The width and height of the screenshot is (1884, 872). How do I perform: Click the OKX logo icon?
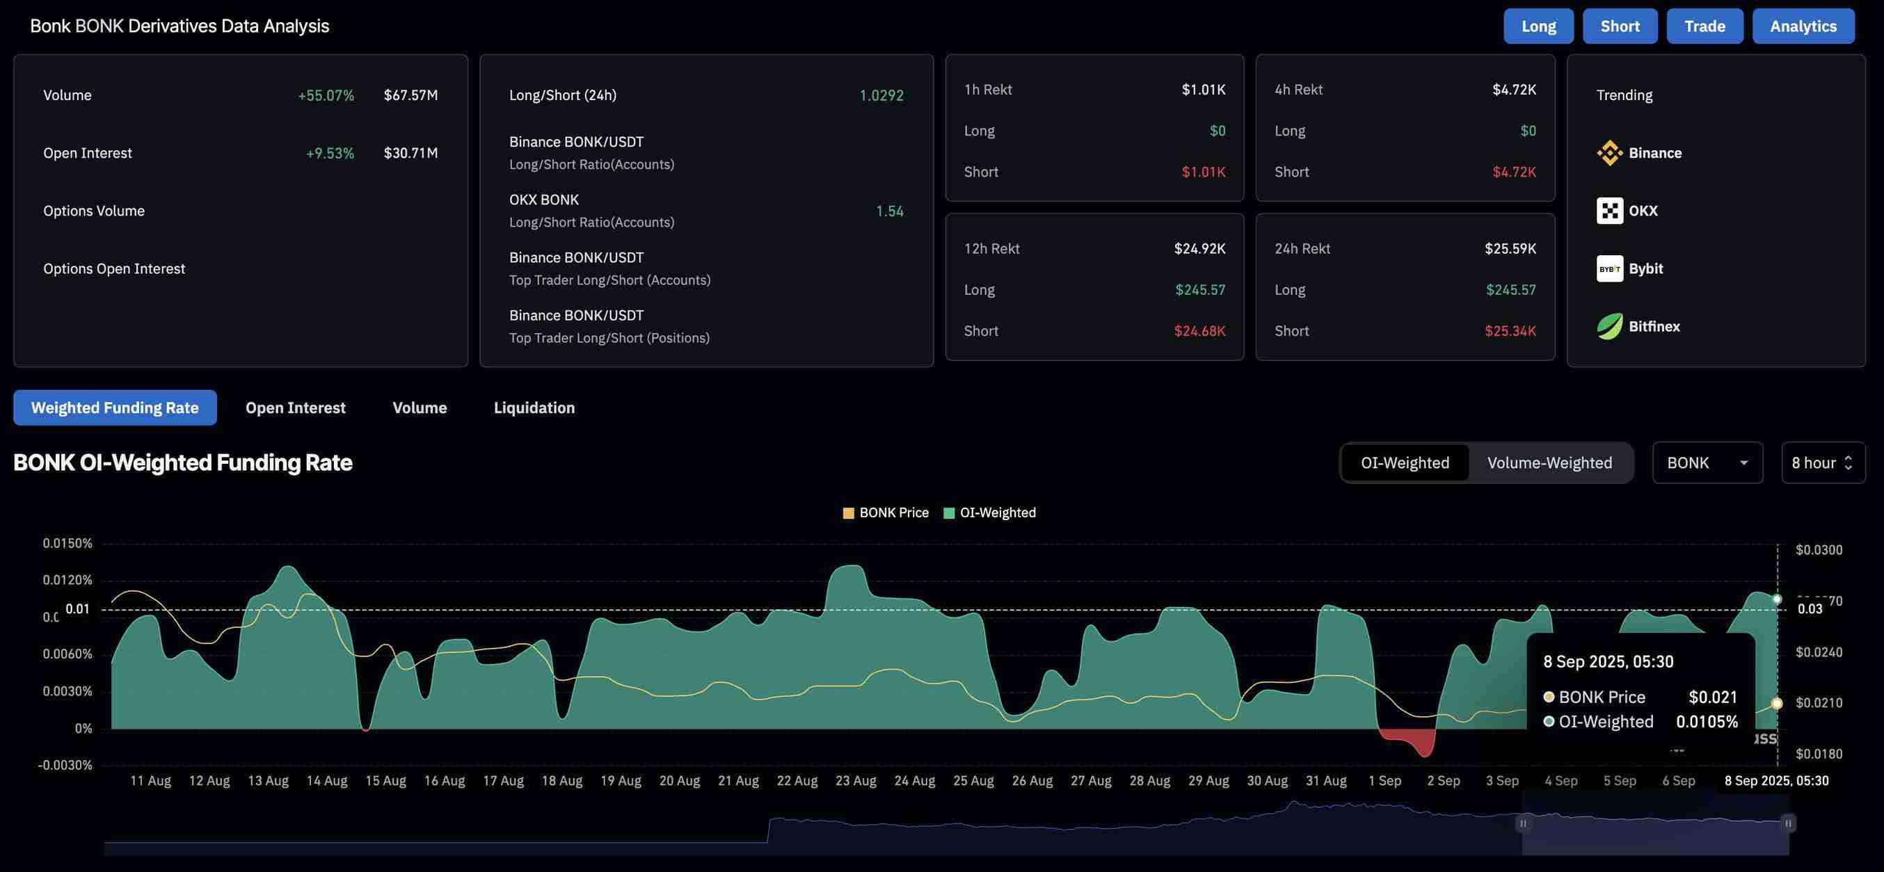(1609, 211)
